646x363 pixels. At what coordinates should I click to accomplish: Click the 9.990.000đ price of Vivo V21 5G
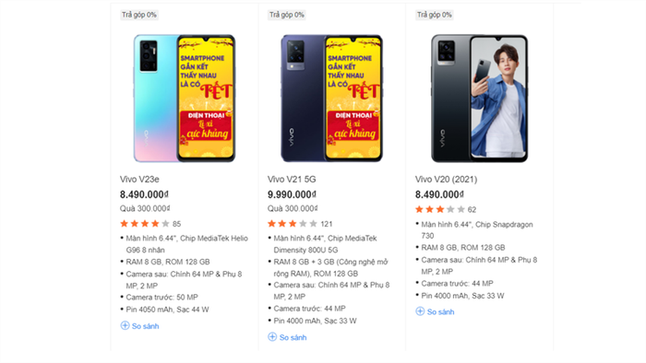tap(292, 194)
